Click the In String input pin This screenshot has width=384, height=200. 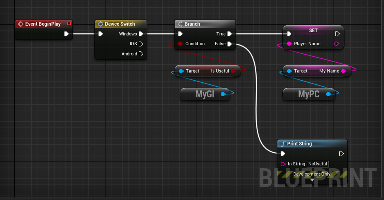[x=283, y=164]
